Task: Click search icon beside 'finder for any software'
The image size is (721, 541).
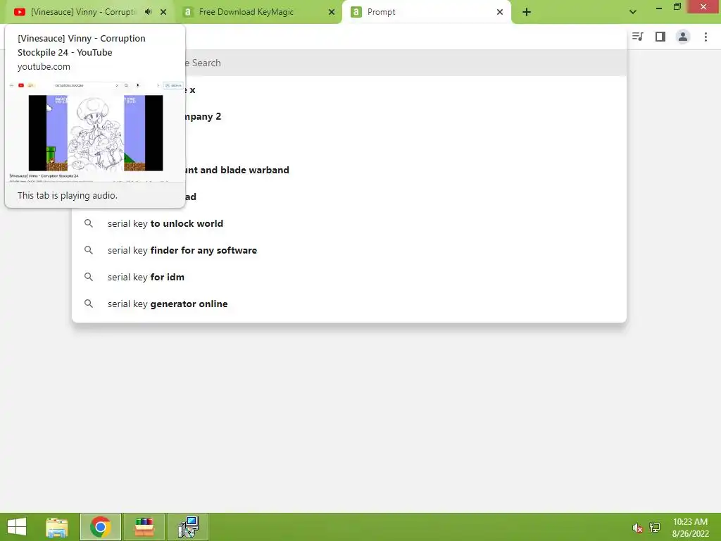Action: tap(89, 250)
